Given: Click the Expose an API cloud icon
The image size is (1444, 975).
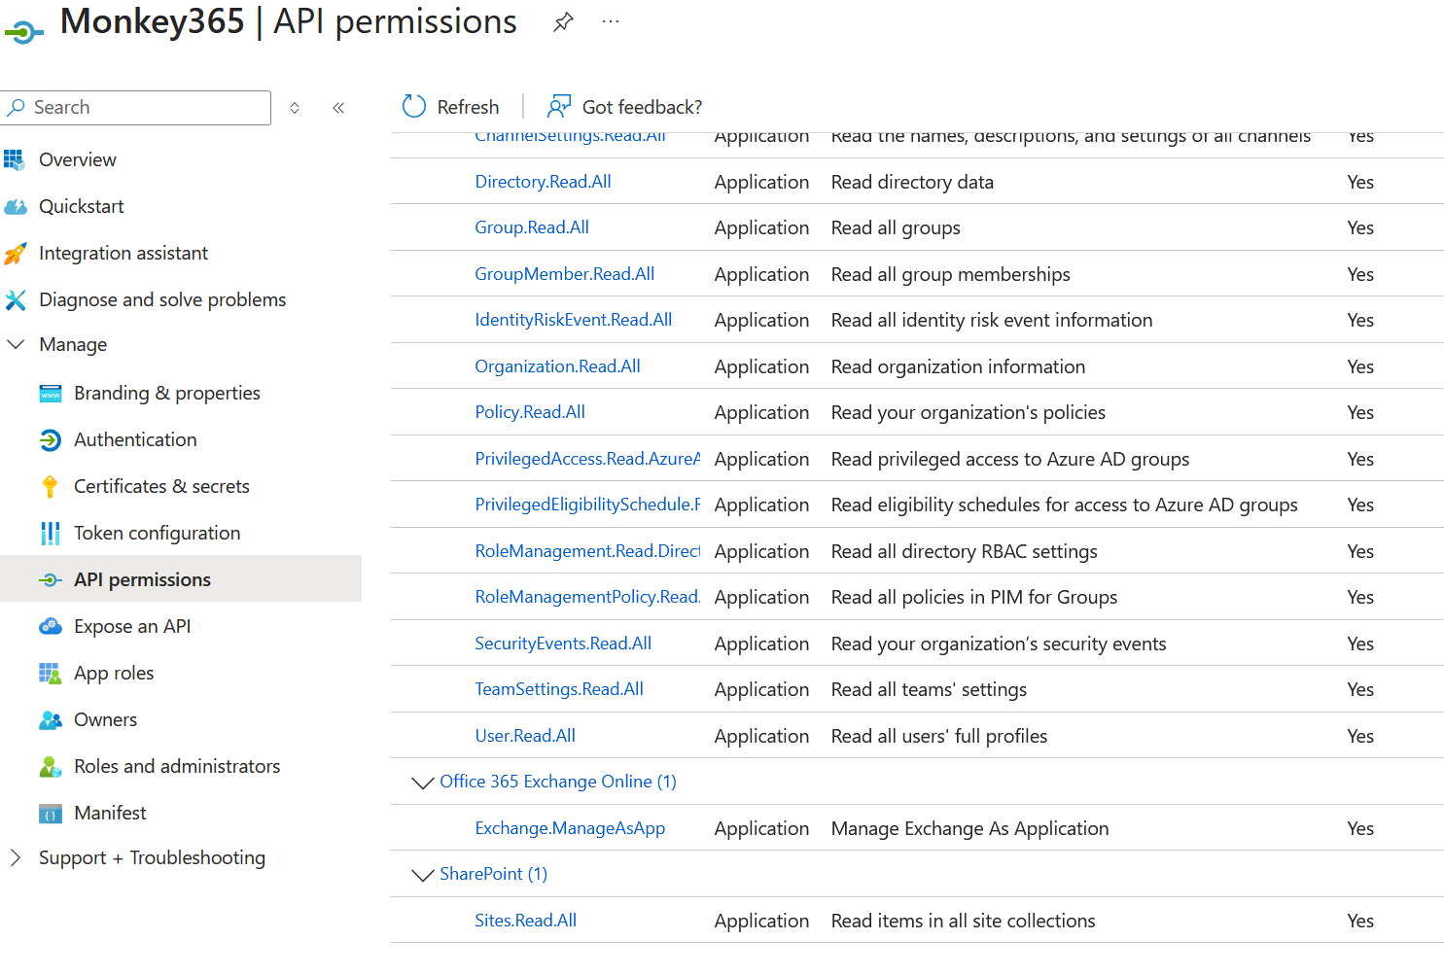Looking at the screenshot, I should (x=51, y=627).
